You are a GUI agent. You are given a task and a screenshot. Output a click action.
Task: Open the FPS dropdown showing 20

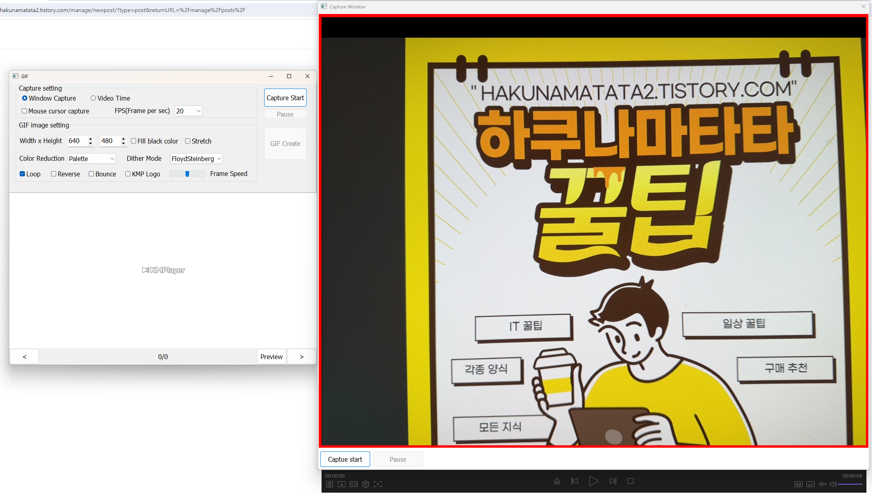coord(188,111)
